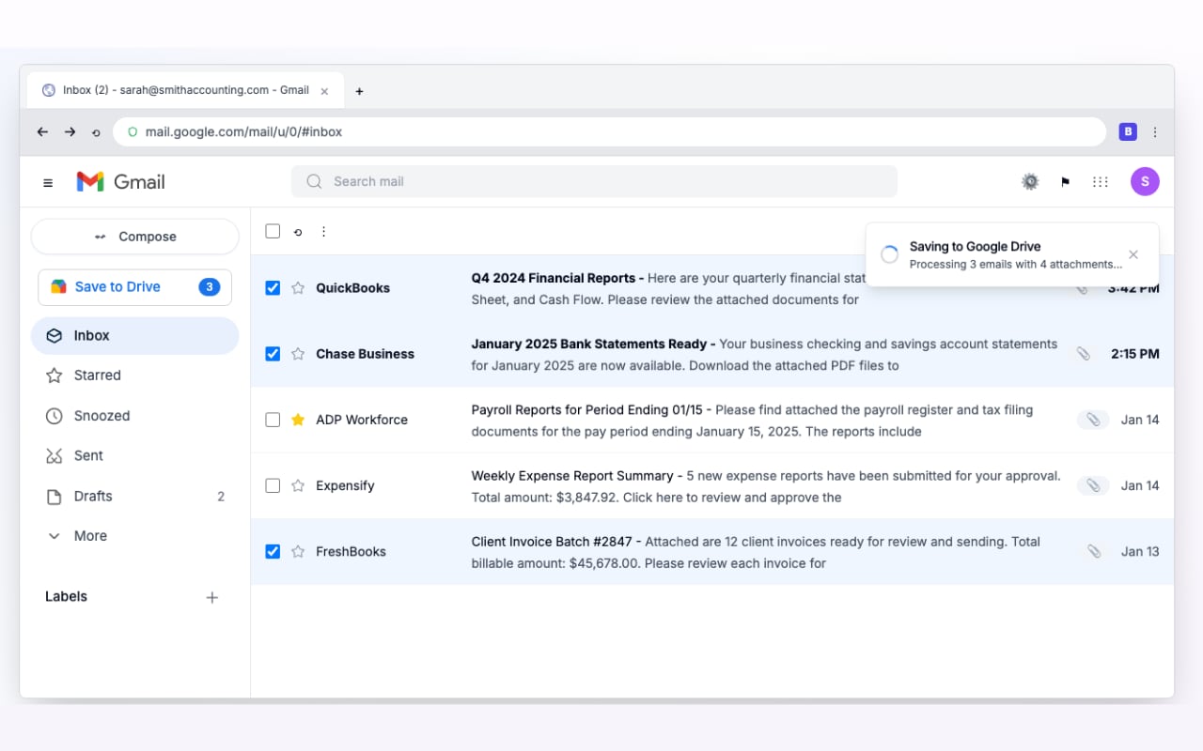Star the FreshBooks invoice email
1203x751 pixels.
click(x=298, y=551)
